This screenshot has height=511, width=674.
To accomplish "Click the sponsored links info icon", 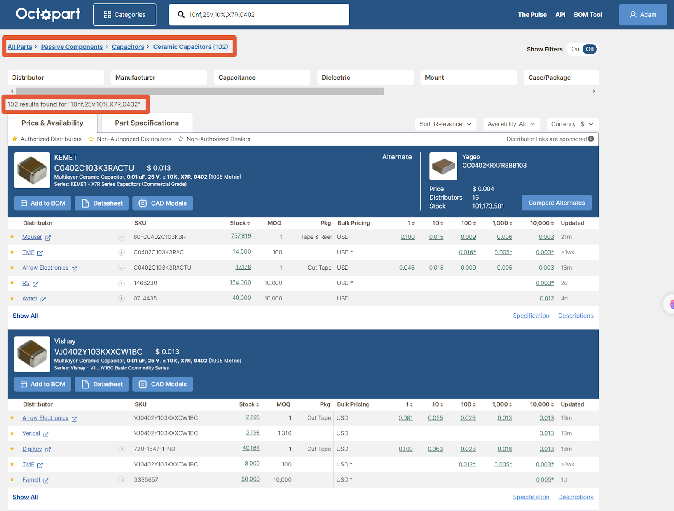I will [591, 139].
